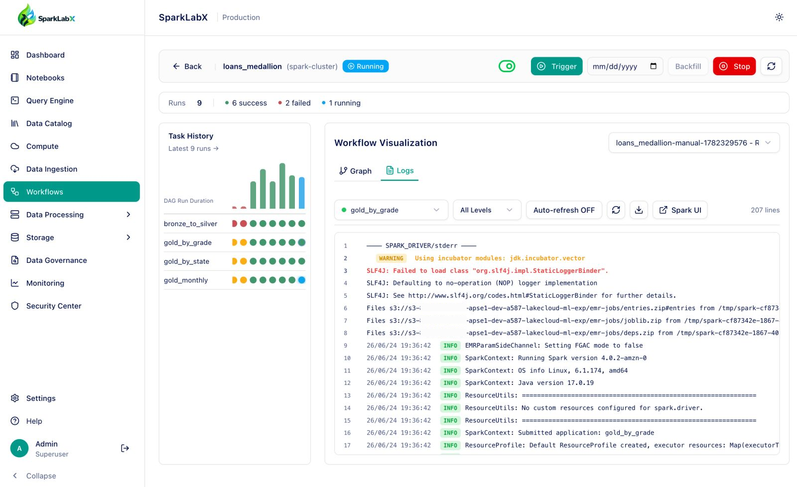Image resolution: width=797 pixels, height=487 pixels.
Task: Click the mm/dd/yyyy date field
Action: pyautogui.click(x=625, y=66)
